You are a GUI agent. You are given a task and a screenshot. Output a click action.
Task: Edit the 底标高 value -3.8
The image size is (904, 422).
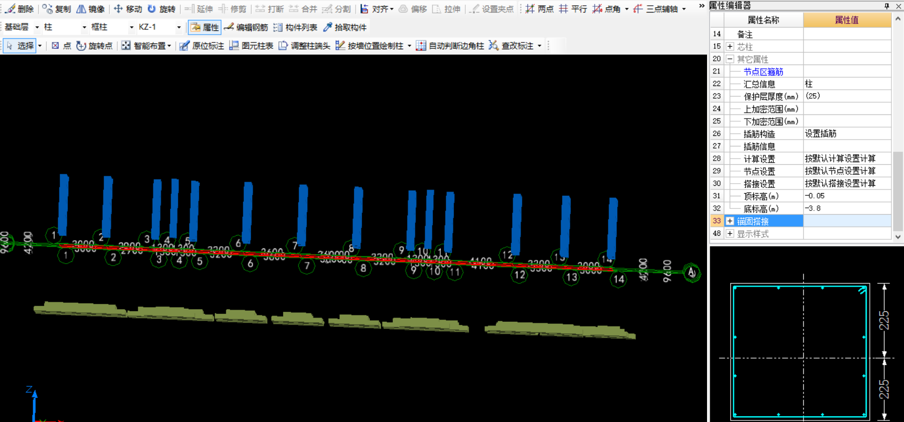point(847,208)
